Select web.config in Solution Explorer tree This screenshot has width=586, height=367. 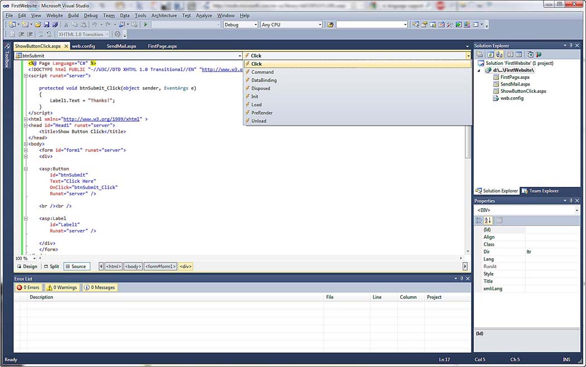(512, 98)
